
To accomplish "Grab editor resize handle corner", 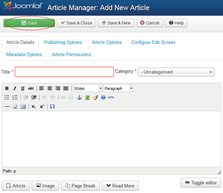I will [x=219, y=172].
